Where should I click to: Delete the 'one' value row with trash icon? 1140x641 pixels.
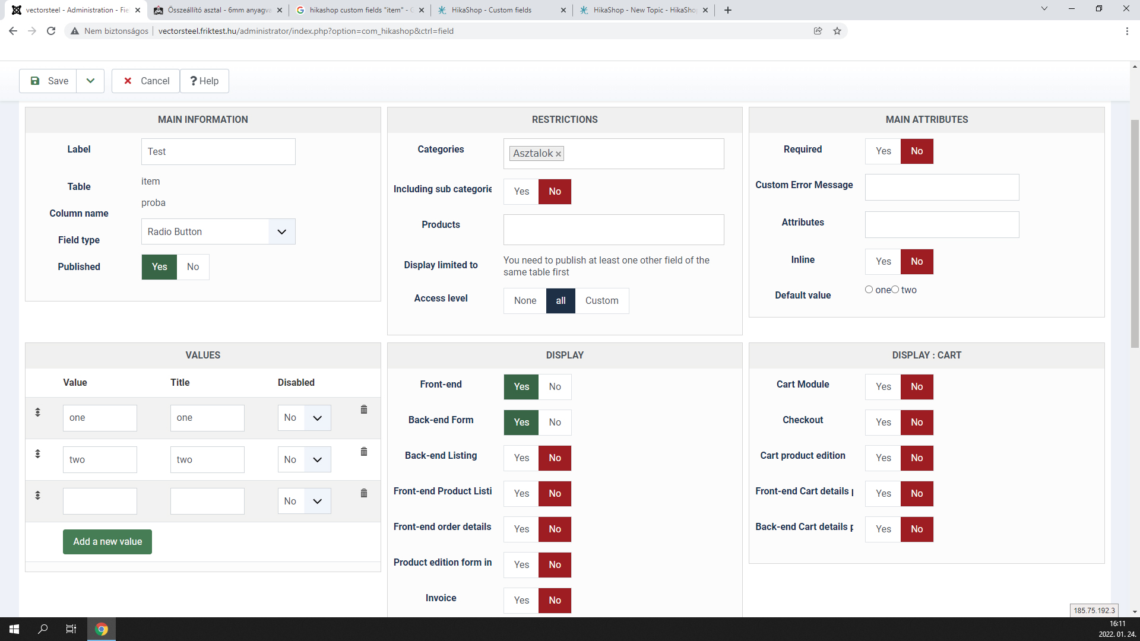[x=364, y=410]
